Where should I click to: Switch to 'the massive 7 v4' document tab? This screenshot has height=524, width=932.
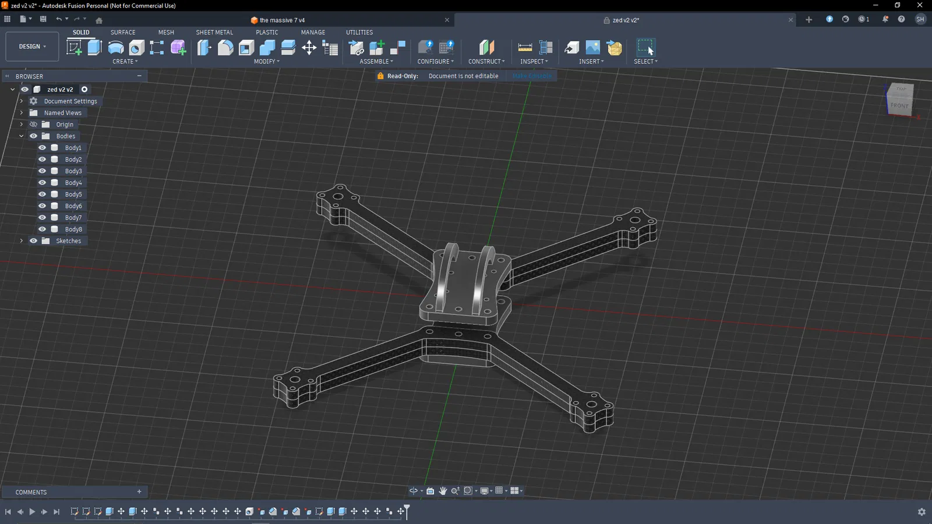click(282, 20)
